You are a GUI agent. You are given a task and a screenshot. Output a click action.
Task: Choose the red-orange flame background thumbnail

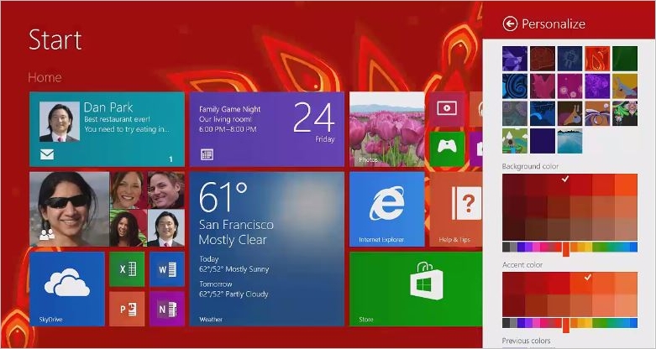[597, 59]
